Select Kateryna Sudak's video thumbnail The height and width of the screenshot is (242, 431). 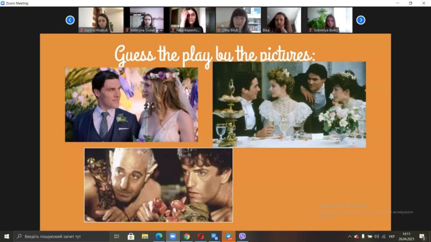coord(146,20)
